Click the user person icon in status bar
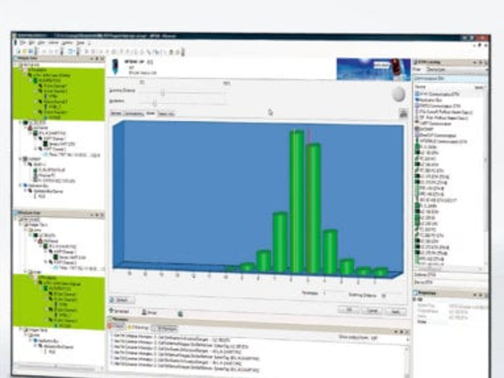 pos(144,312)
